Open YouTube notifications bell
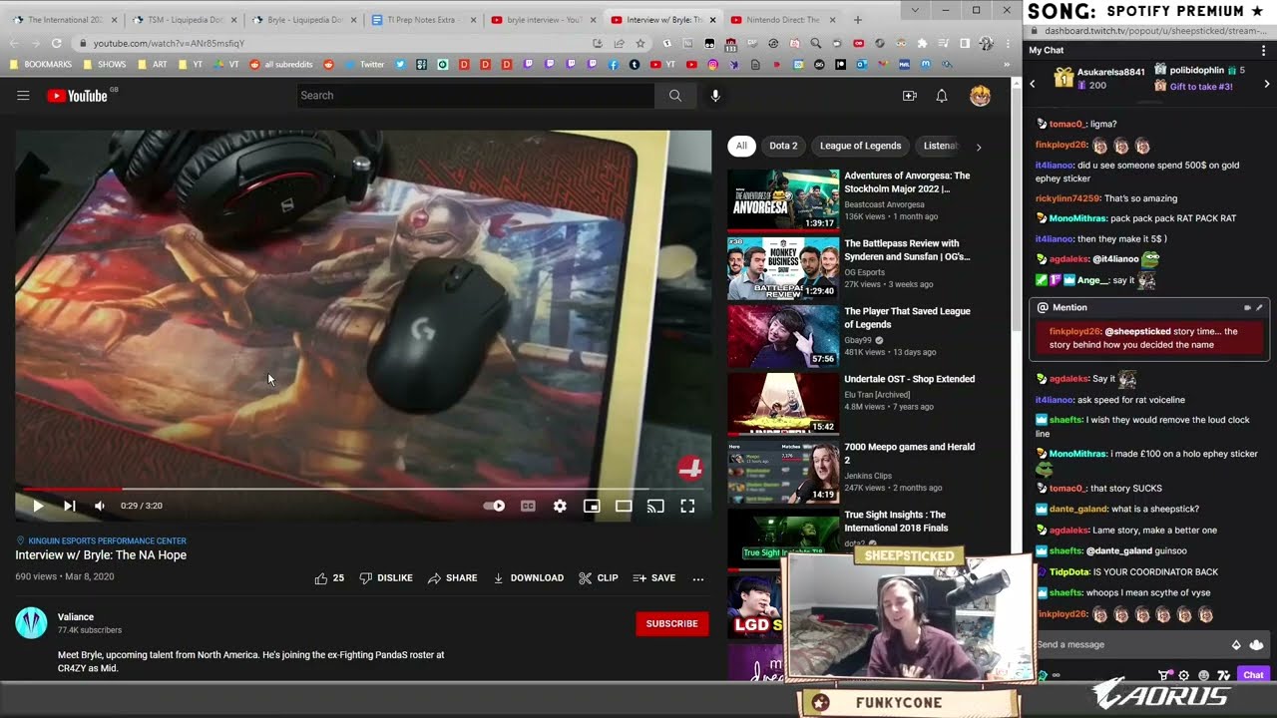 tap(942, 96)
